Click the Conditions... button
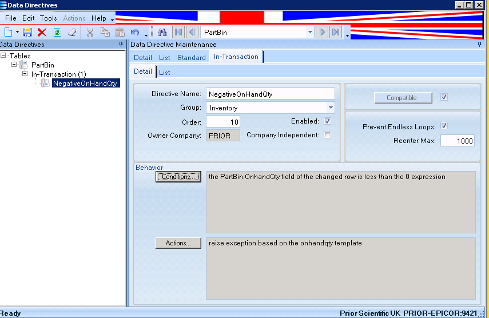The width and height of the screenshot is (489, 318). 178,177
